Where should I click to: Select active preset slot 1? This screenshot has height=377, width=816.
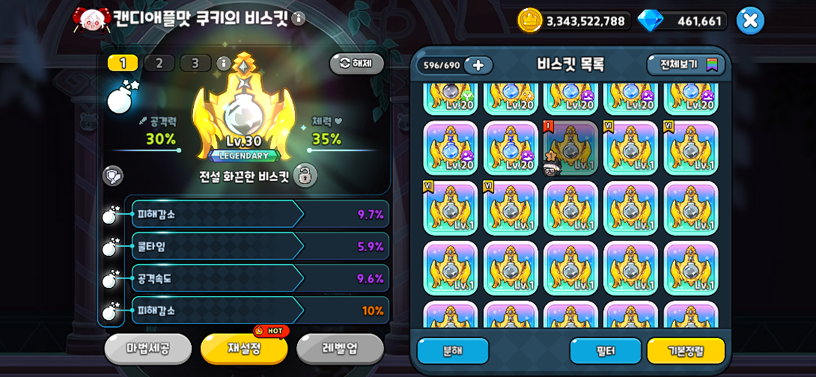pyautogui.click(x=123, y=63)
